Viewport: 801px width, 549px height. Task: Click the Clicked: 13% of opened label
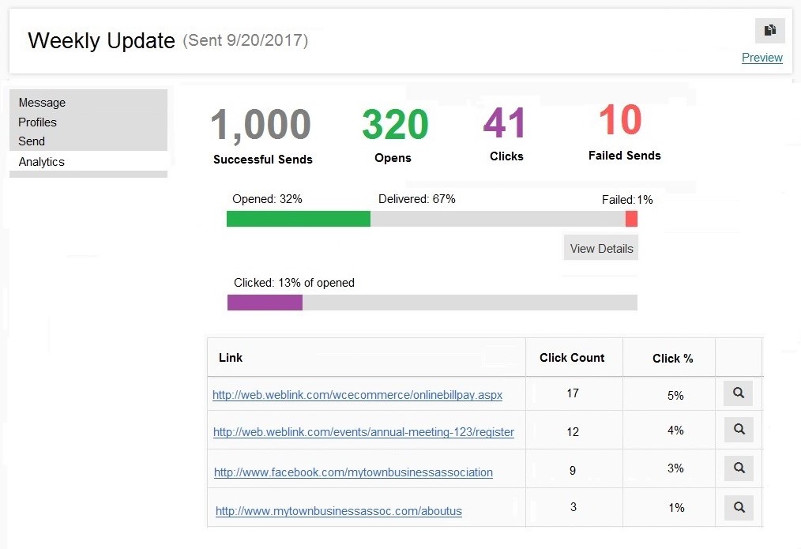(294, 283)
